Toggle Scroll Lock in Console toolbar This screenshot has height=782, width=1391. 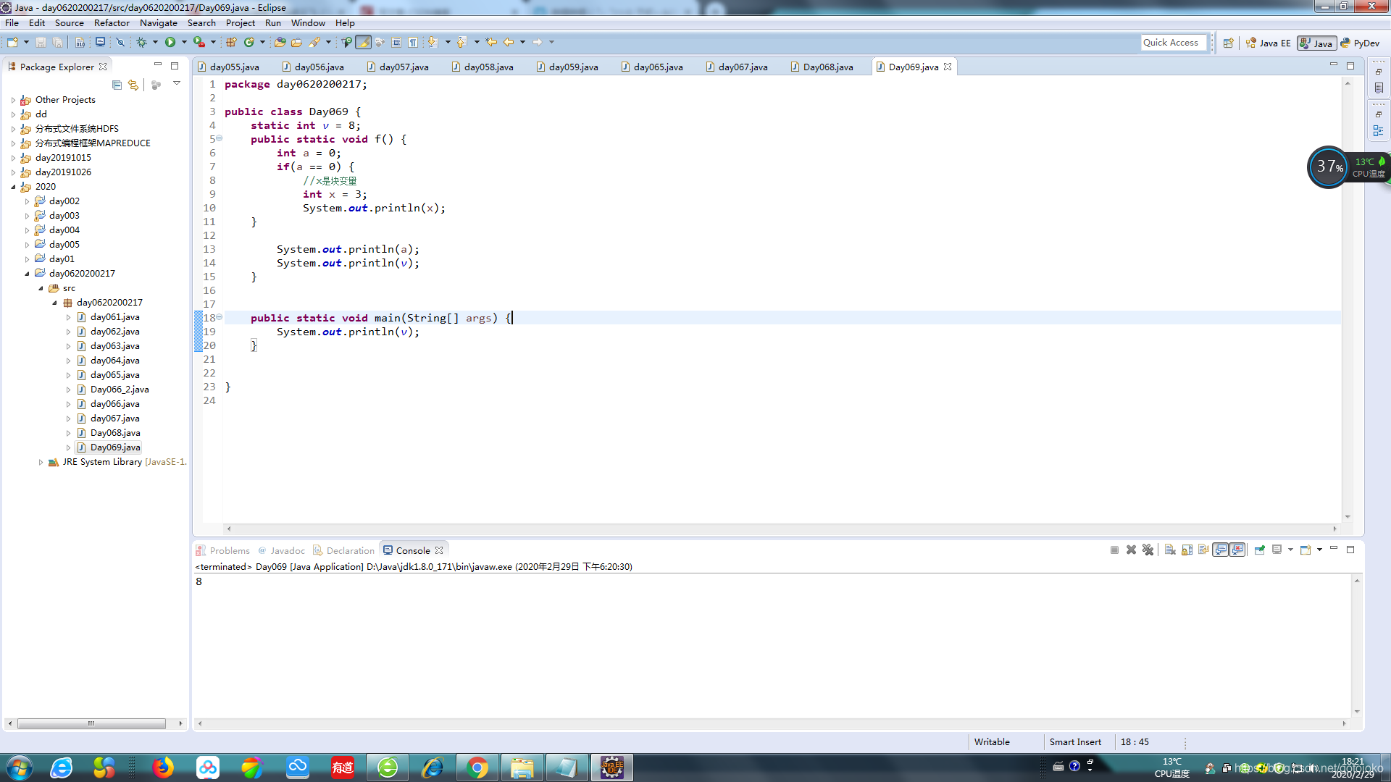pyautogui.click(x=1187, y=550)
